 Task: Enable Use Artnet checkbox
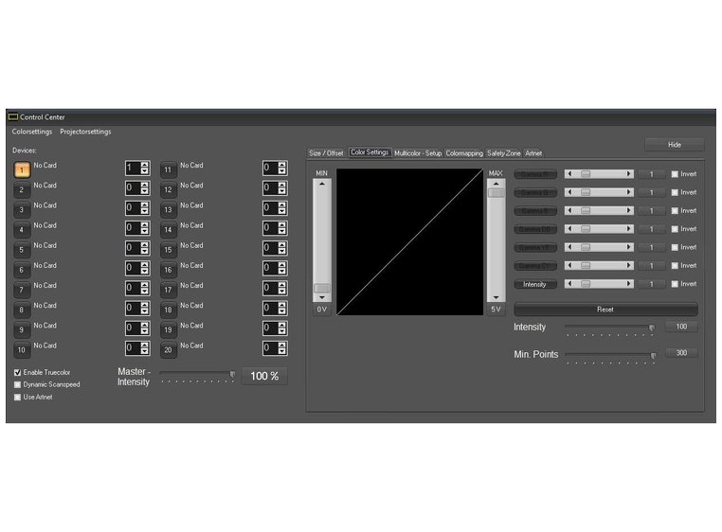(17, 398)
